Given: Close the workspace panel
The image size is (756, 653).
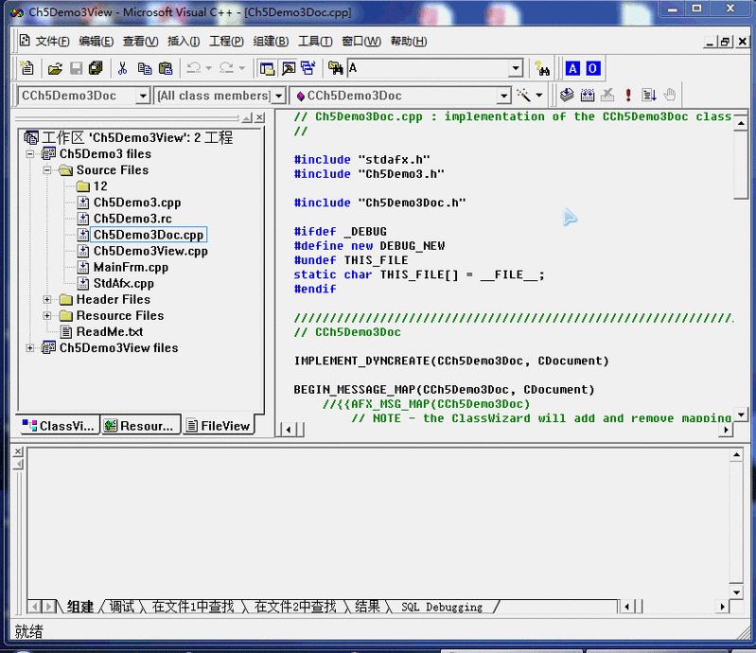Looking at the screenshot, I should pos(260,117).
